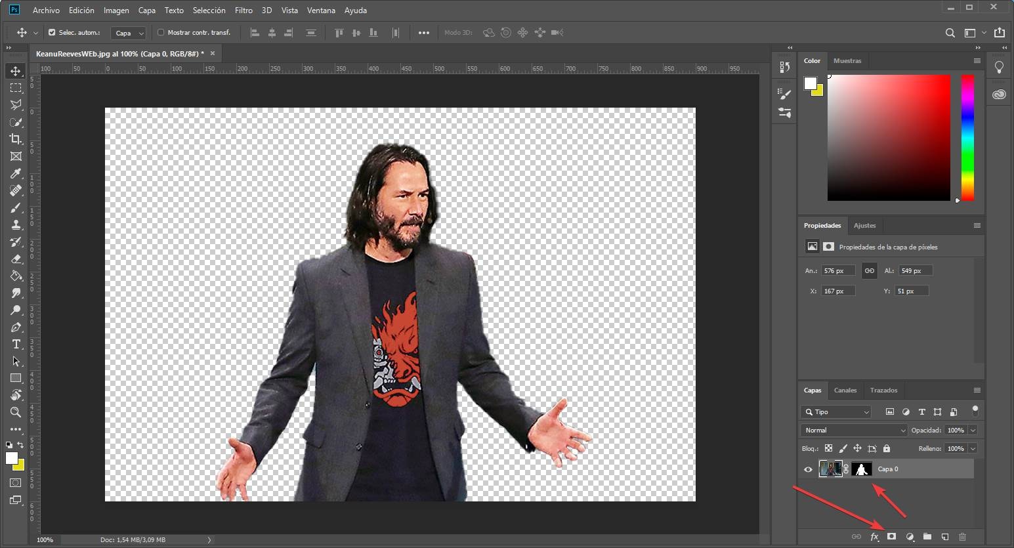Select the Zoom tool in toolbar
The height and width of the screenshot is (548, 1014).
[x=16, y=412]
